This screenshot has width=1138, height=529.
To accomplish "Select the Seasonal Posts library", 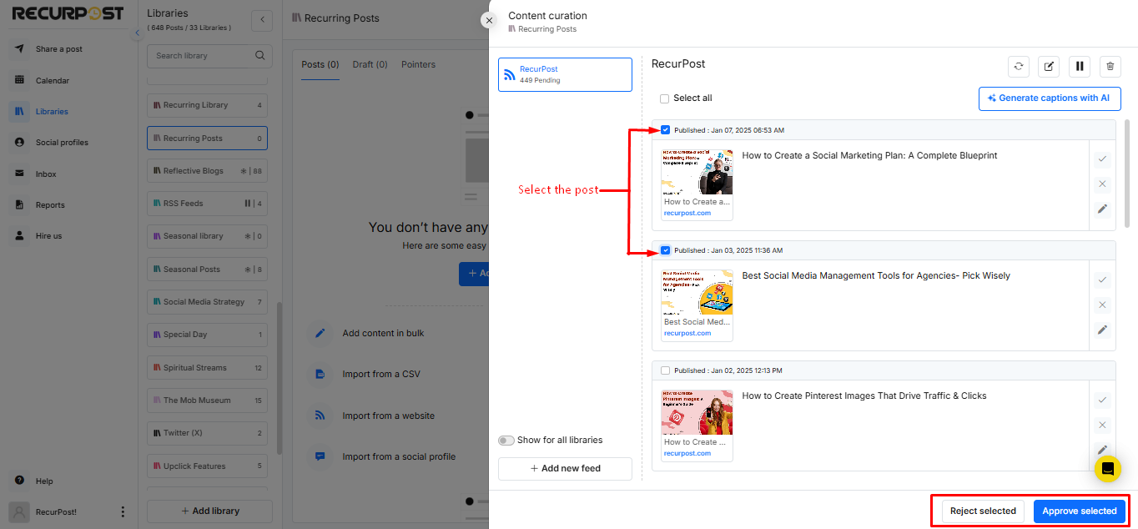I will [x=207, y=270].
